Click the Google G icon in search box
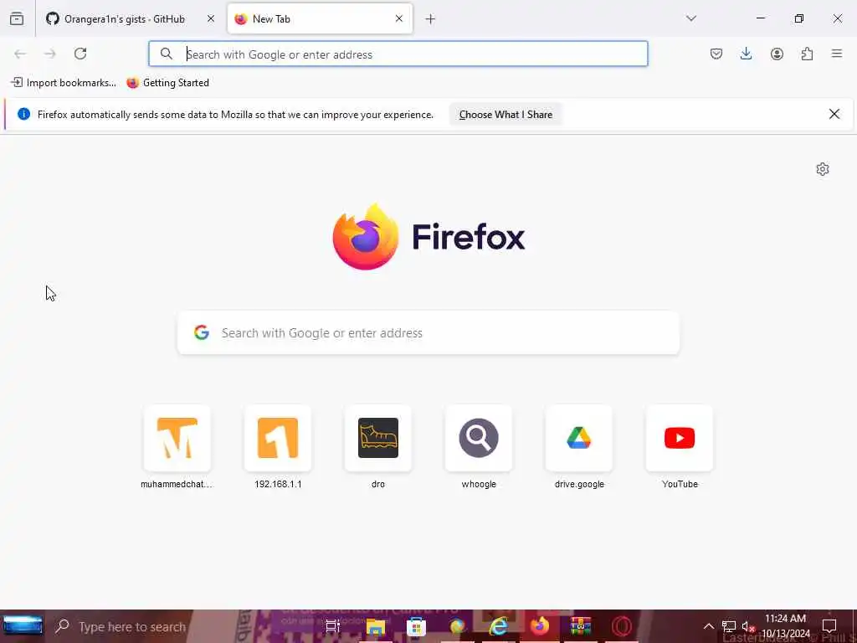This screenshot has width=857, height=643. click(202, 332)
